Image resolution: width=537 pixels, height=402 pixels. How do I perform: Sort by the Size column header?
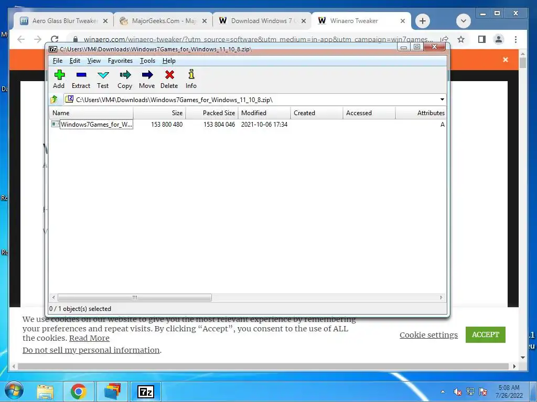[x=159, y=113]
